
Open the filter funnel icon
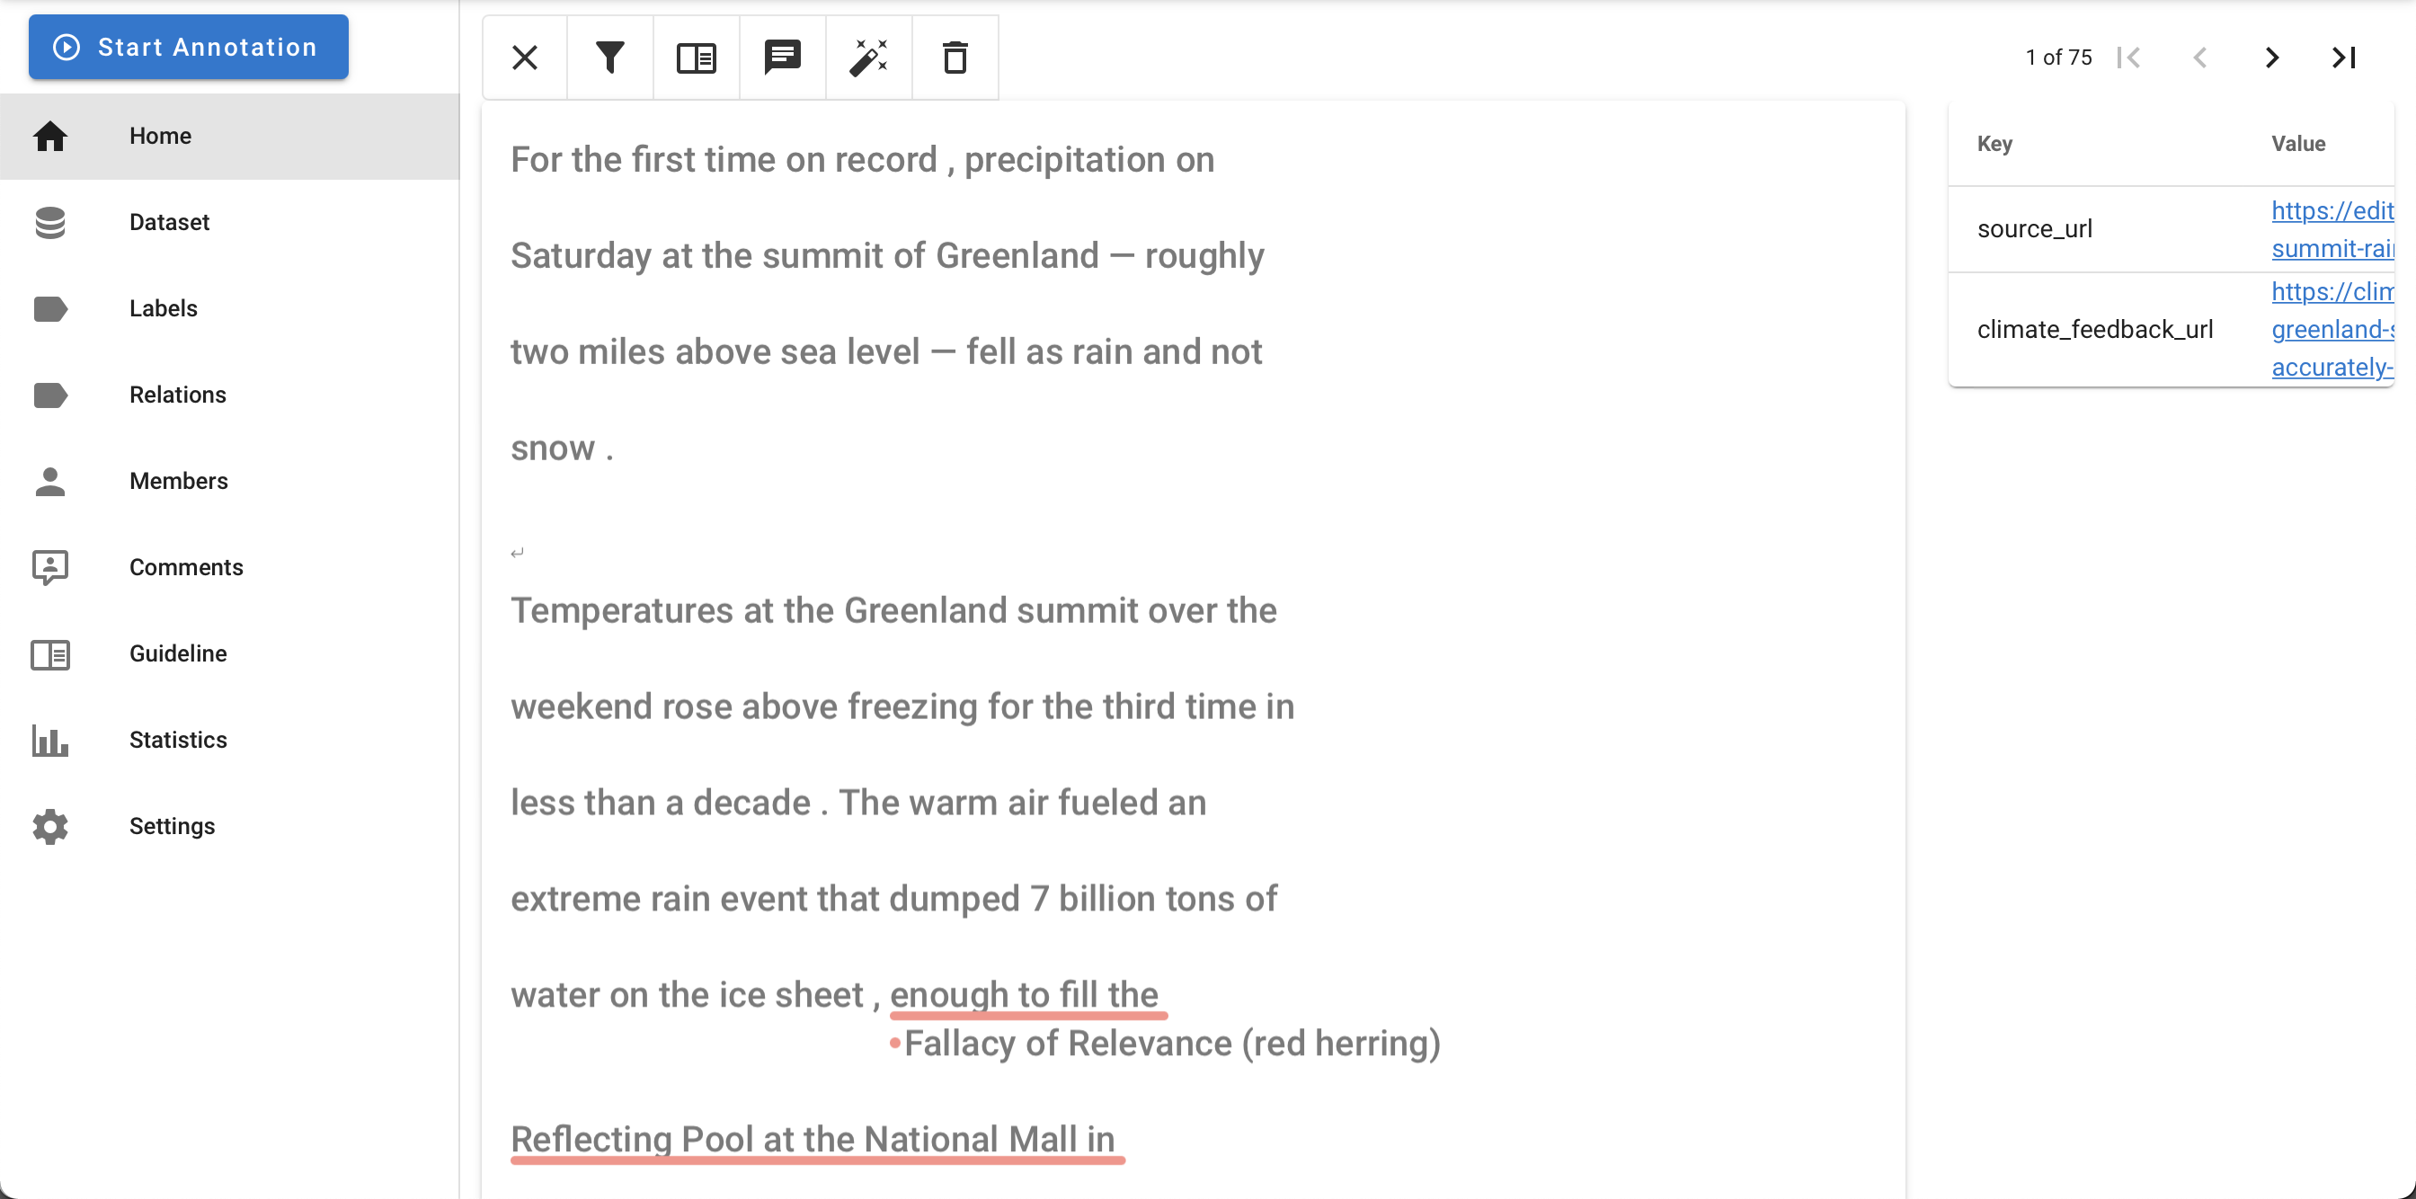point(609,58)
